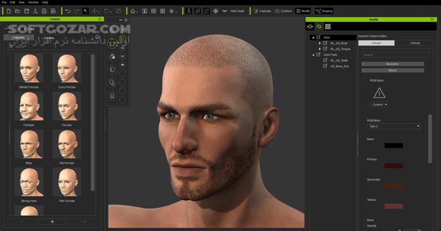The width and height of the screenshot is (441, 231).
Task: Click the Activate button in Dynamic Texture Editor
Action: (x=376, y=43)
